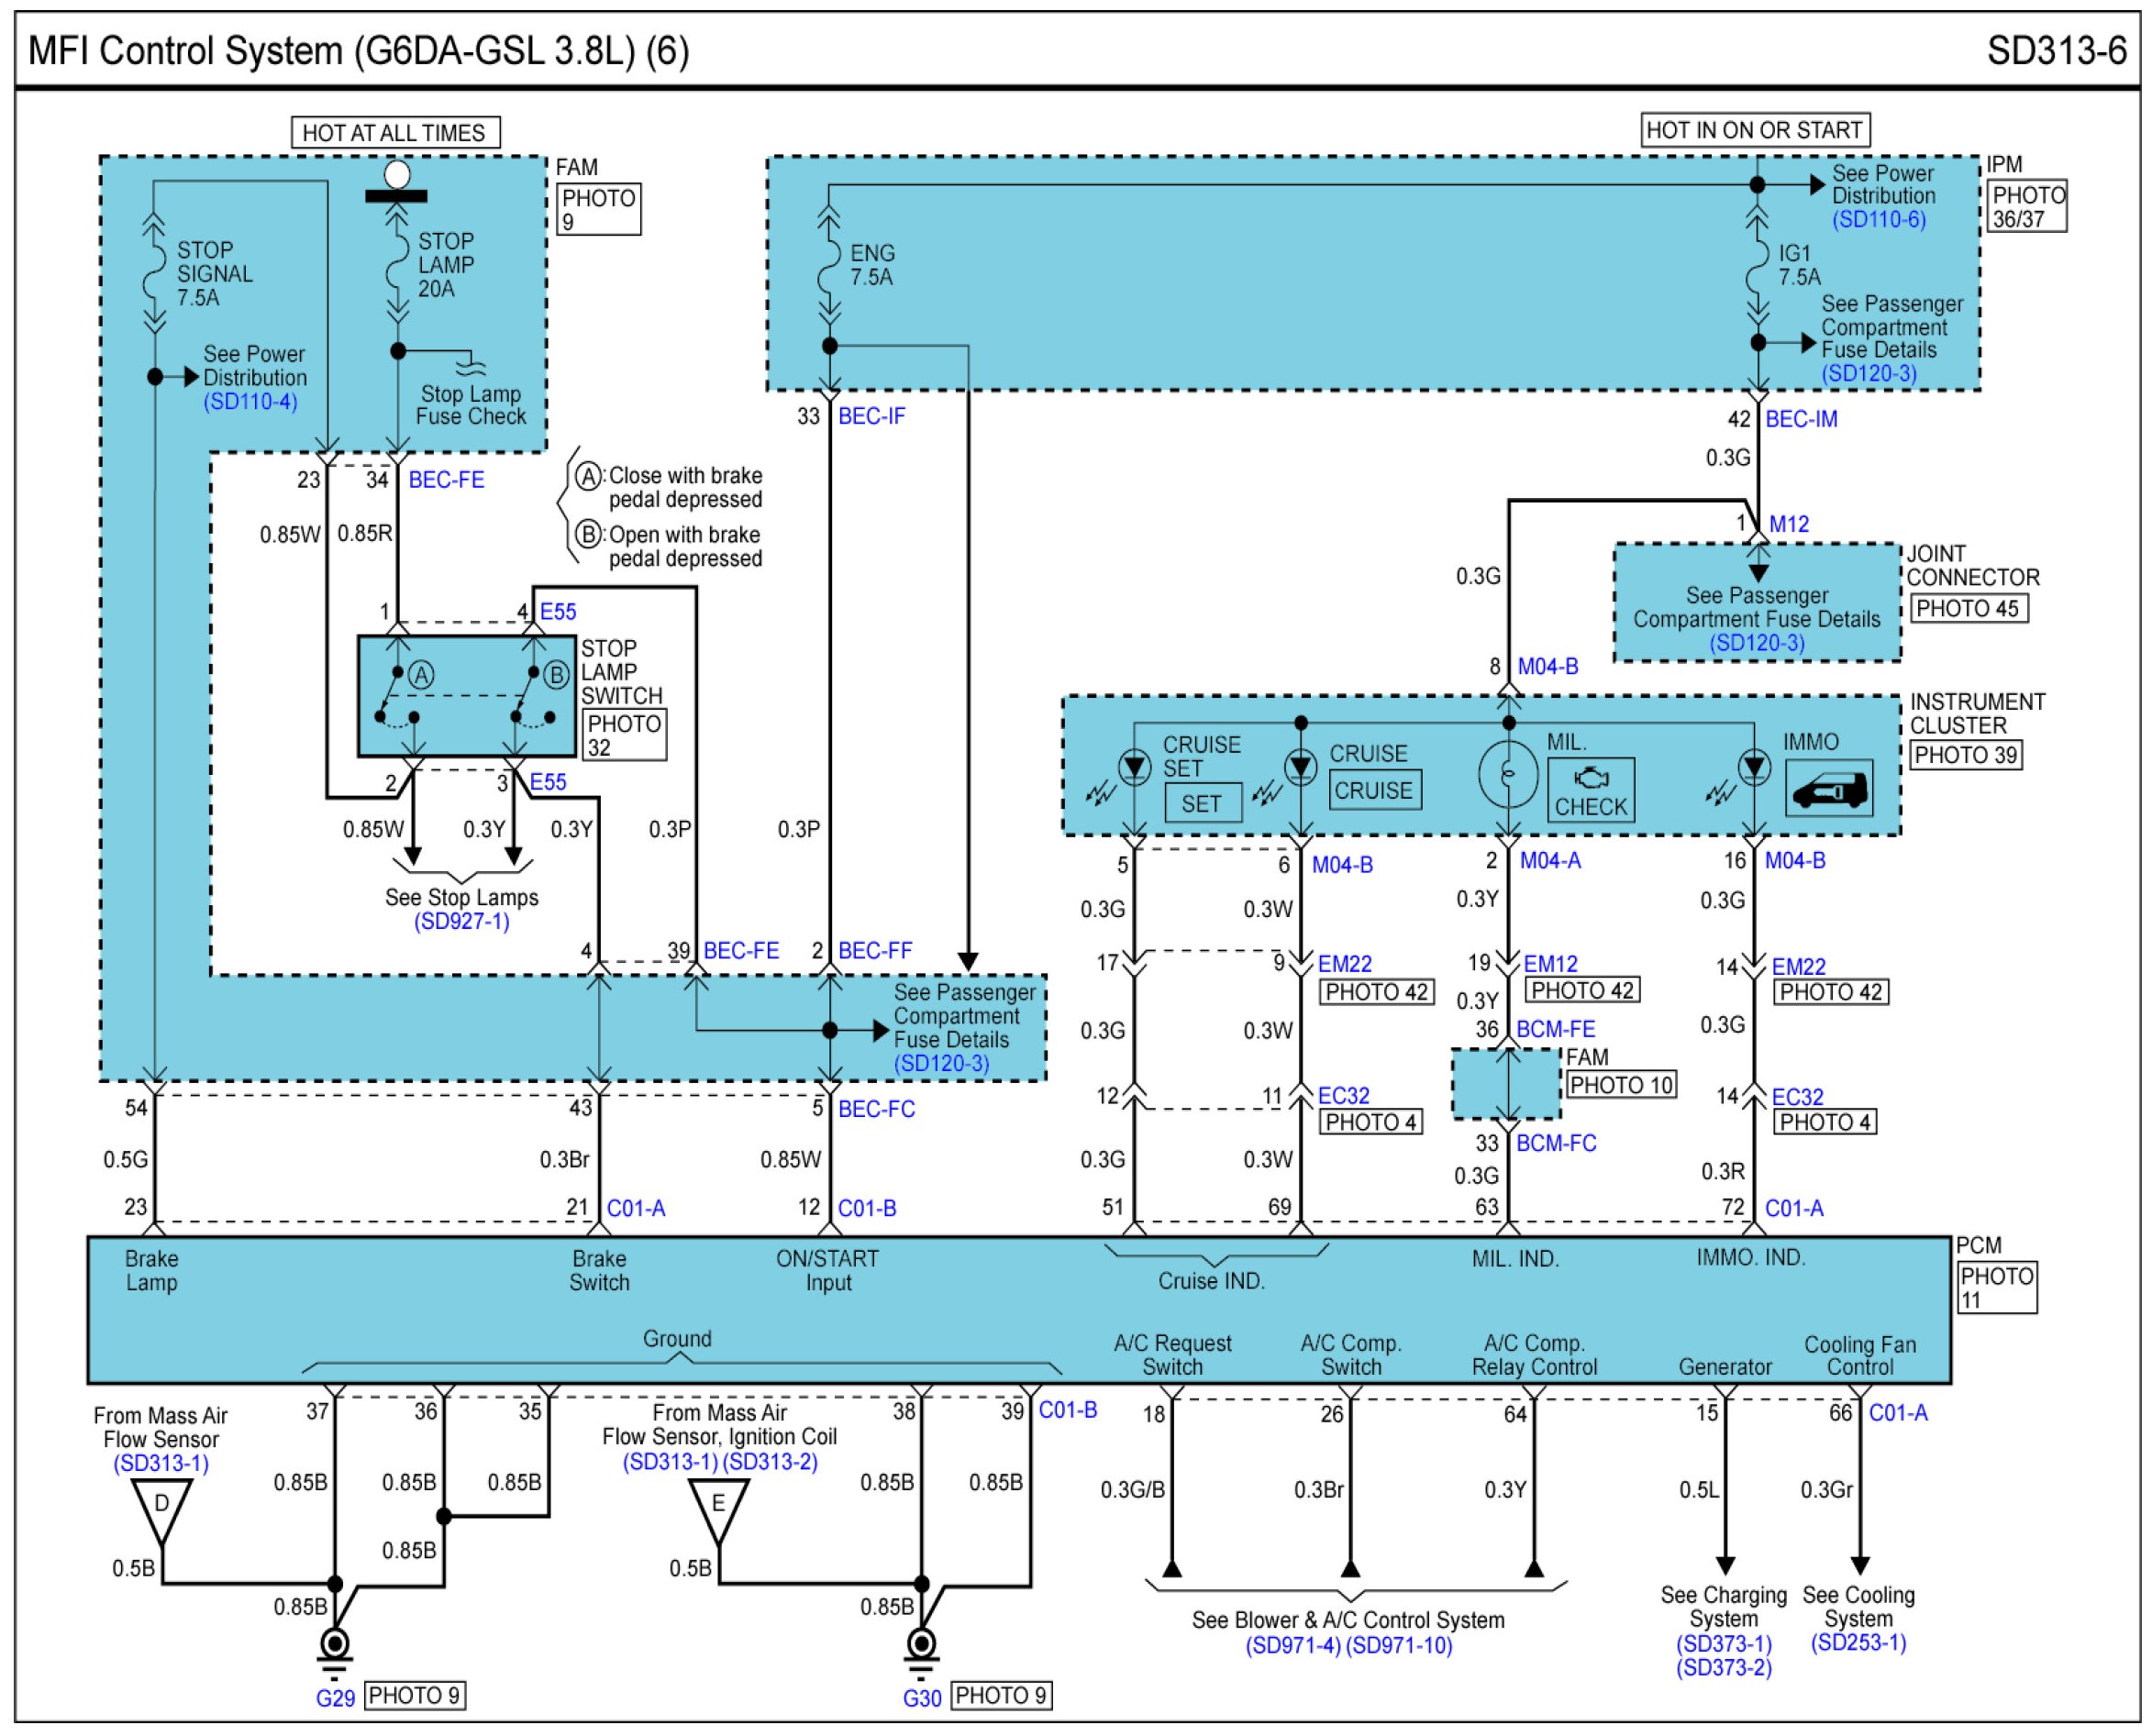Screen dimensions: 2152x1736
Task: Click the PHOTO 39 instrument cluster box
Action: point(1966,755)
